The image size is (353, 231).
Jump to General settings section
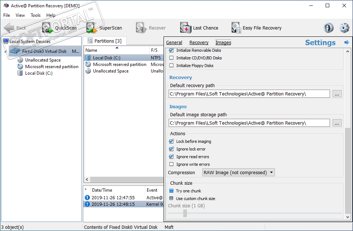coord(174,43)
